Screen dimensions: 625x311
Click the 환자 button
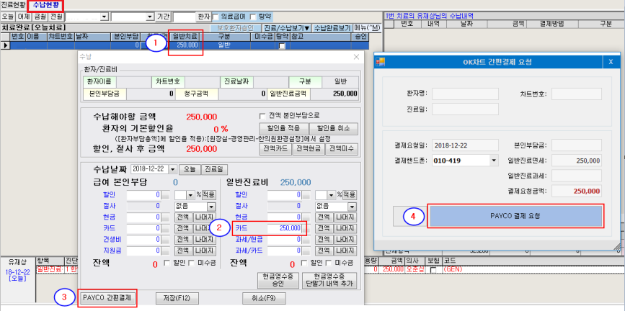click(x=203, y=17)
